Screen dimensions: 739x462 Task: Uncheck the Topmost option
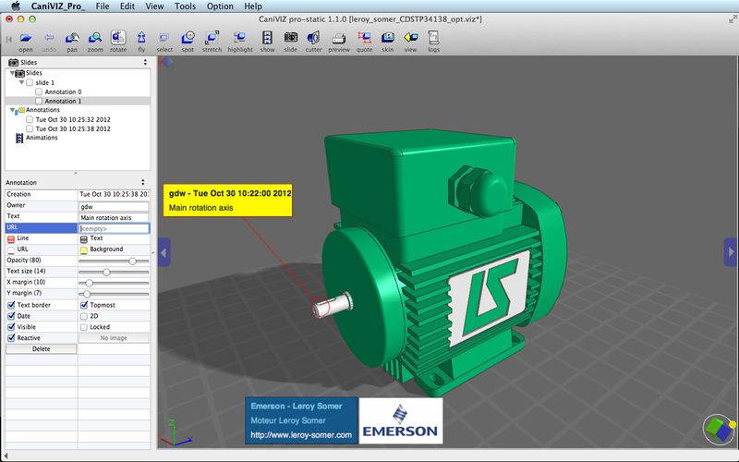(x=84, y=305)
